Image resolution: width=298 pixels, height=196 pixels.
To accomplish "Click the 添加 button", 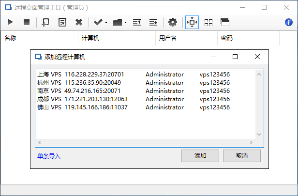I will tap(200, 156).
